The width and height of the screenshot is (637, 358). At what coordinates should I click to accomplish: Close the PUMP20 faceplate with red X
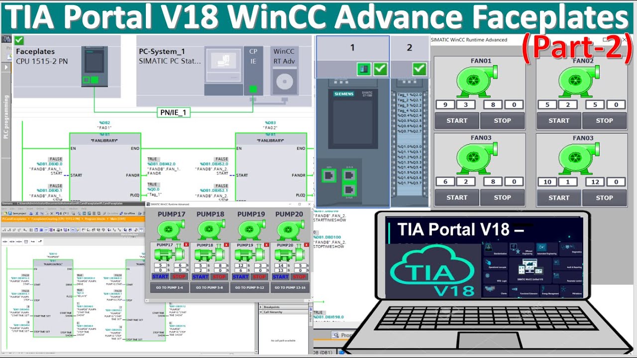pyautogui.click(x=307, y=245)
